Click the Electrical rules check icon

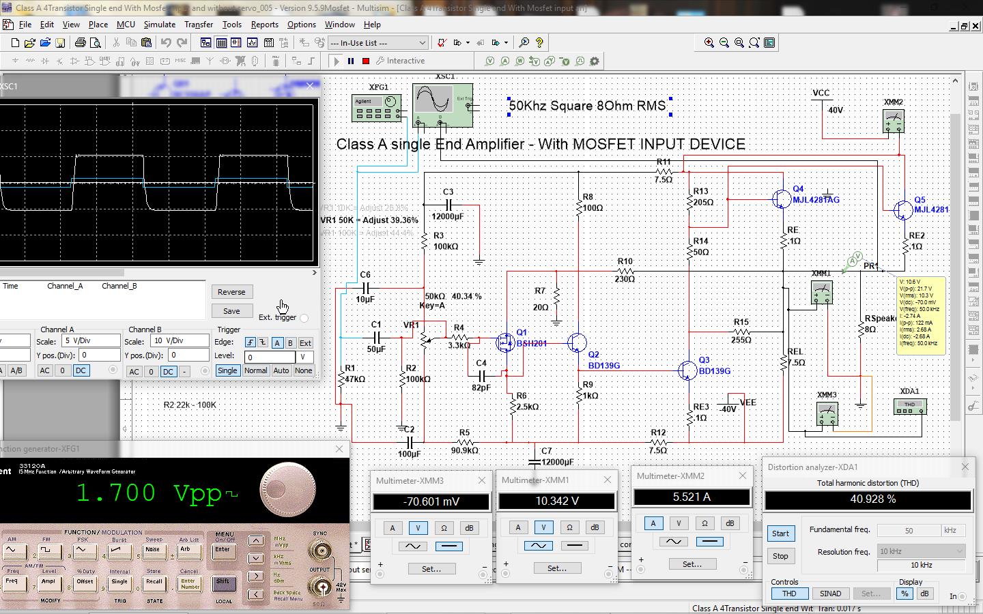pyautogui.click(x=442, y=42)
